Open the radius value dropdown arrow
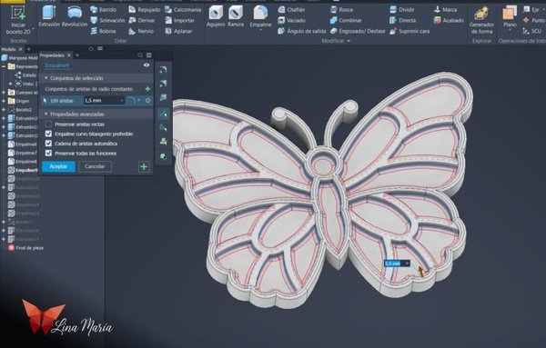The height and width of the screenshot is (348, 546). click(122, 101)
